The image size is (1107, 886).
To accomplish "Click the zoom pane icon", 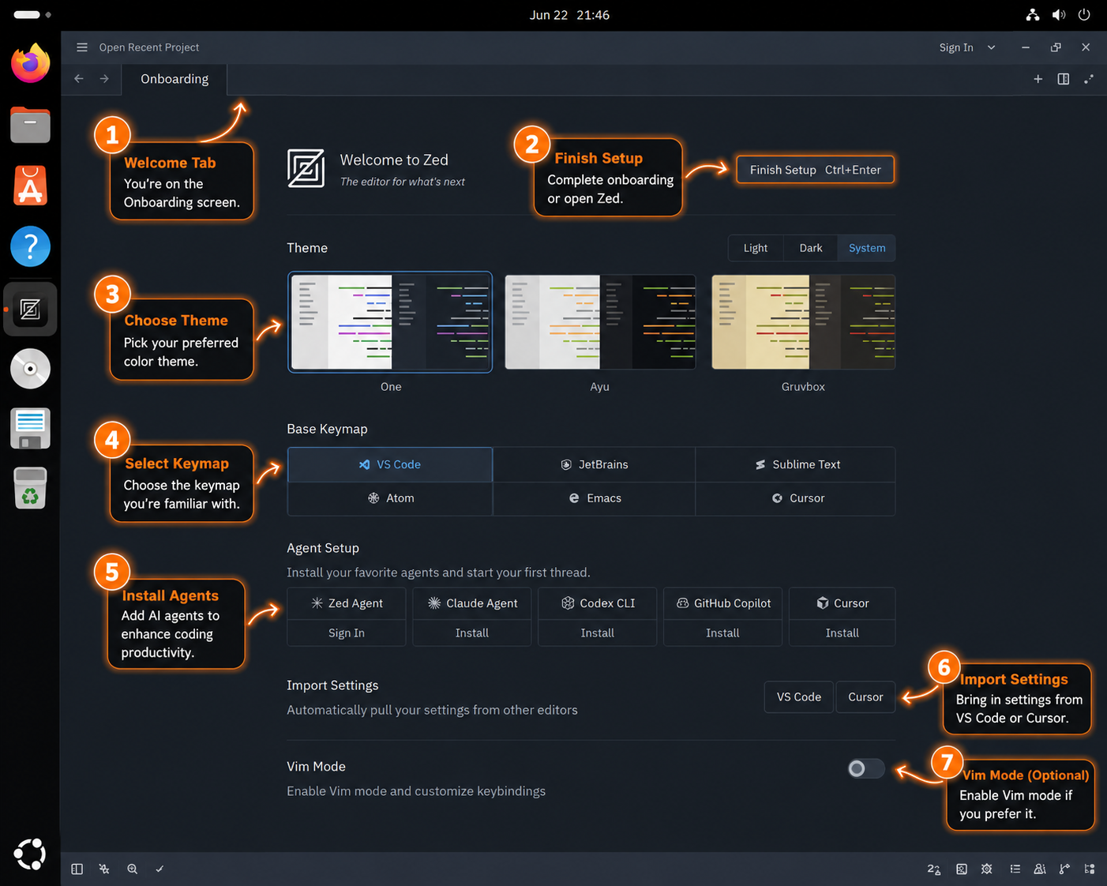I will pyautogui.click(x=1089, y=79).
